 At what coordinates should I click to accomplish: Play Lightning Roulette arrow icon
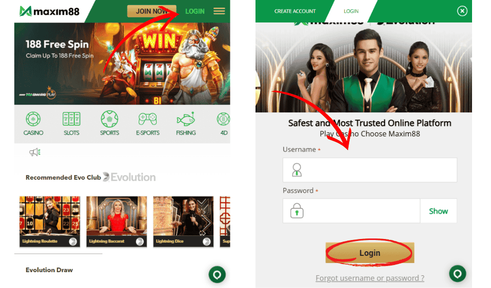tap(73, 242)
